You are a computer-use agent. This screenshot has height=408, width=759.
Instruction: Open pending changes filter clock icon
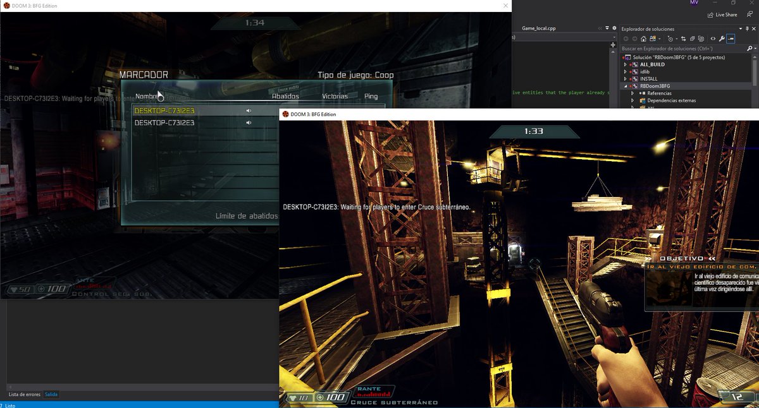point(670,39)
